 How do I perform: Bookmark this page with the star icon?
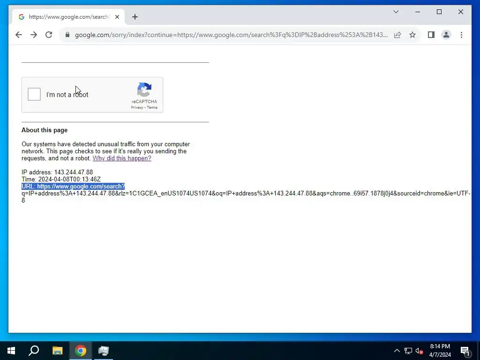[x=412, y=35]
